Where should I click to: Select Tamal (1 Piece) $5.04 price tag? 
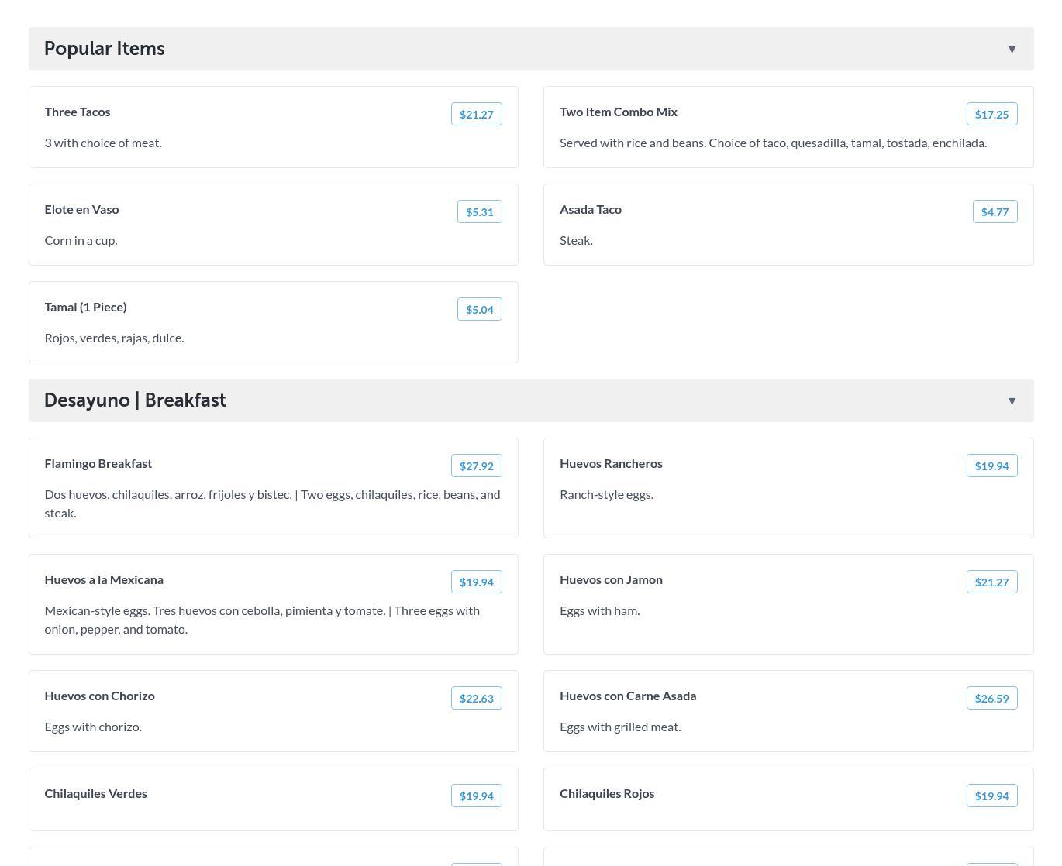(x=479, y=310)
